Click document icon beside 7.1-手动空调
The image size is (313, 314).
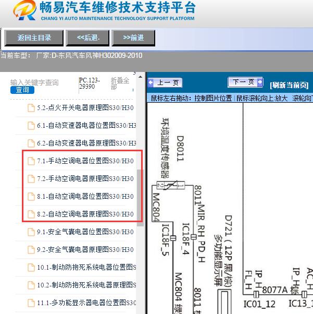(31, 161)
